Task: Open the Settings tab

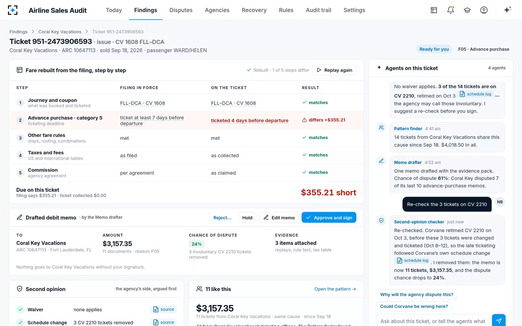Action: (x=354, y=10)
